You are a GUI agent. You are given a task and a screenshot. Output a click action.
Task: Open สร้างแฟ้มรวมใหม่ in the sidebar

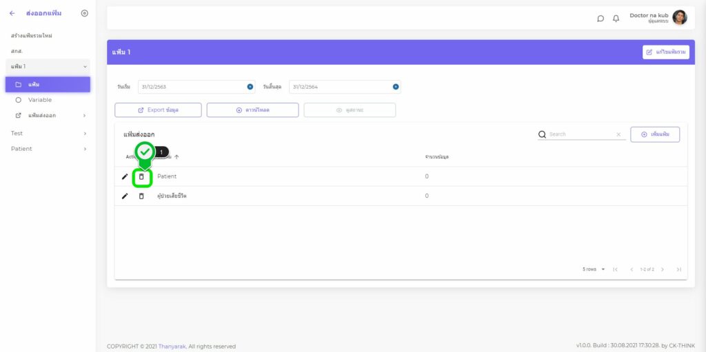click(32, 35)
